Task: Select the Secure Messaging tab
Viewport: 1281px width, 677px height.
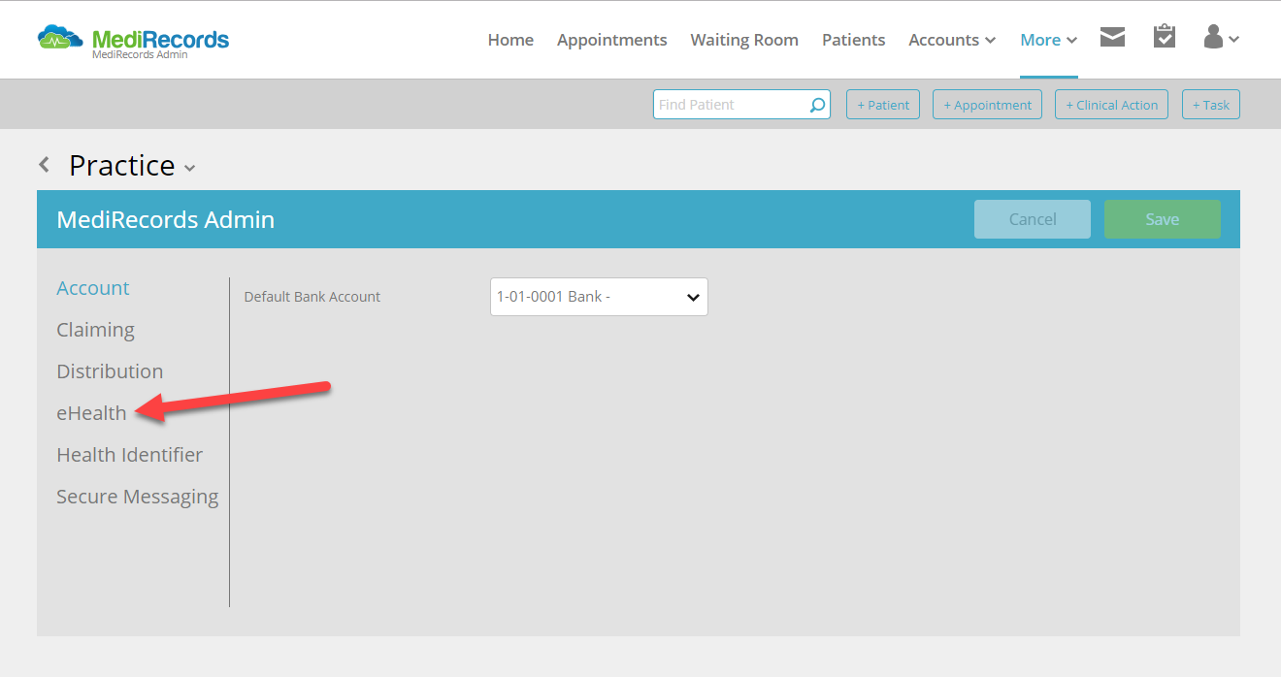Action: [138, 497]
